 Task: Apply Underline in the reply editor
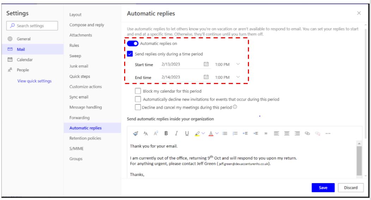pyautogui.click(x=187, y=134)
